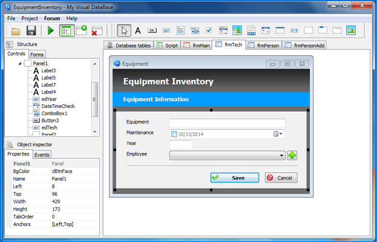Select the CheckBox component in toolbar
This screenshot has height=242, width=377.
pyautogui.click(x=209, y=30)
